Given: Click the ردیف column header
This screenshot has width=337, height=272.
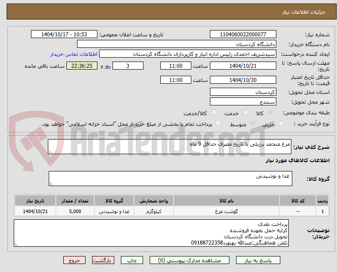Looking at the screenshot, I should pos(322,201).
